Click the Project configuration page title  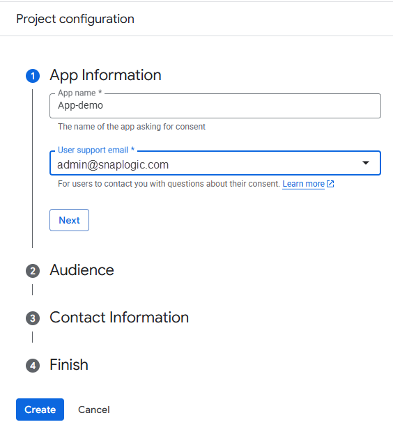[x=75, y=19]
